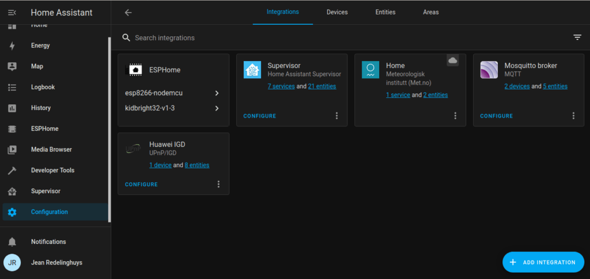Open Developer Tools from the sidebar
Viewport: 590px width, 279px height.
(x=55, y=171)
